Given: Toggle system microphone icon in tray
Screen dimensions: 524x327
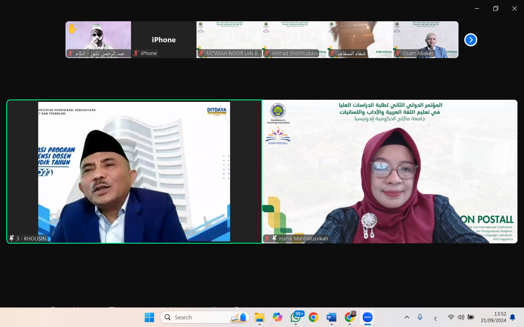Looking at the screenshot, I should point(420,317).
